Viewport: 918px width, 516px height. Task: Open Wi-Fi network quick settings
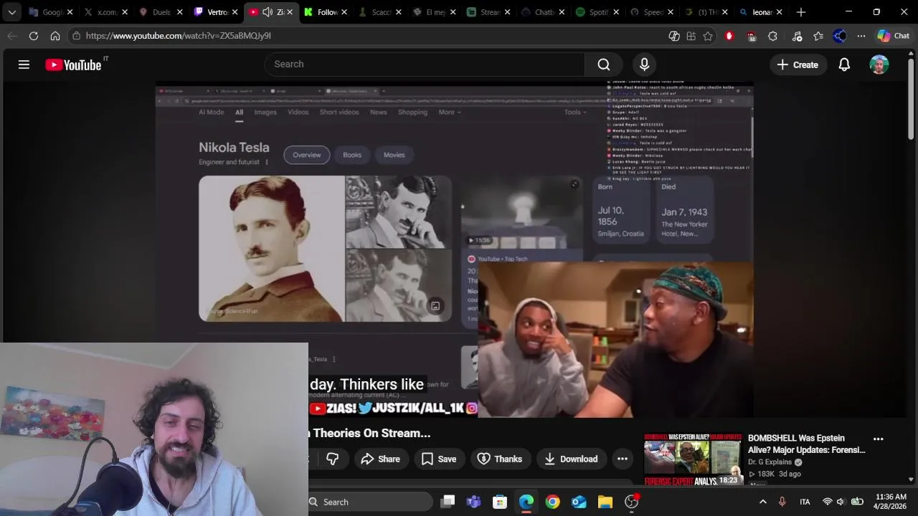click(827, 502)
